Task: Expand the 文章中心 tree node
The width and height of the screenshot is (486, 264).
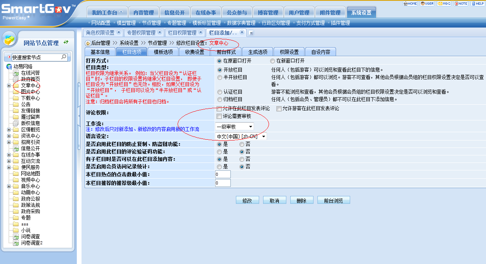Action: click(x=9, y=86)
